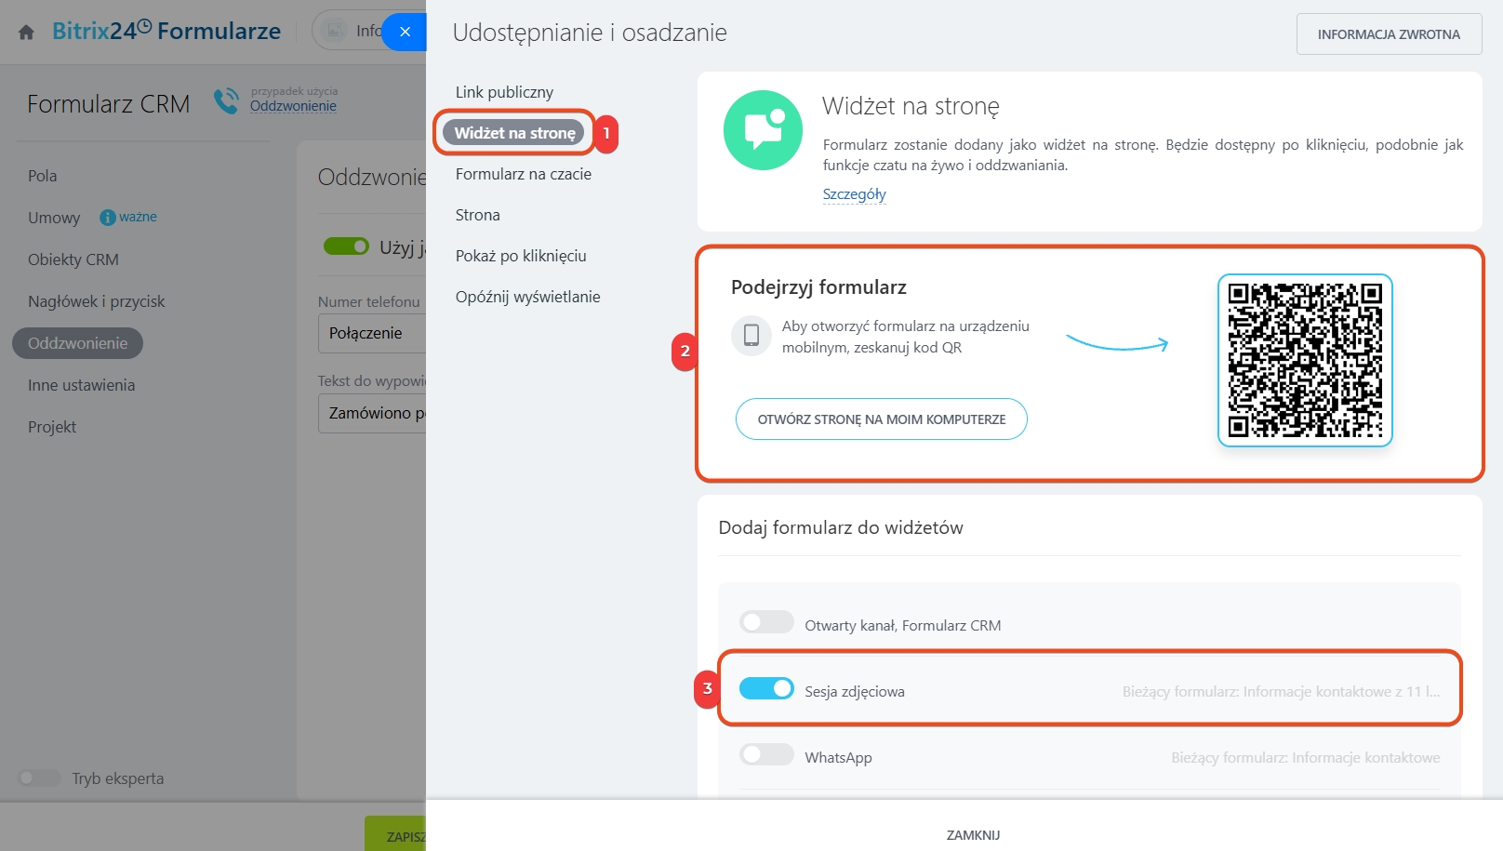The image size is (1503, 851).
Task: Open 'Nagłówek i przycisk' section
Action: click(97, 301)
